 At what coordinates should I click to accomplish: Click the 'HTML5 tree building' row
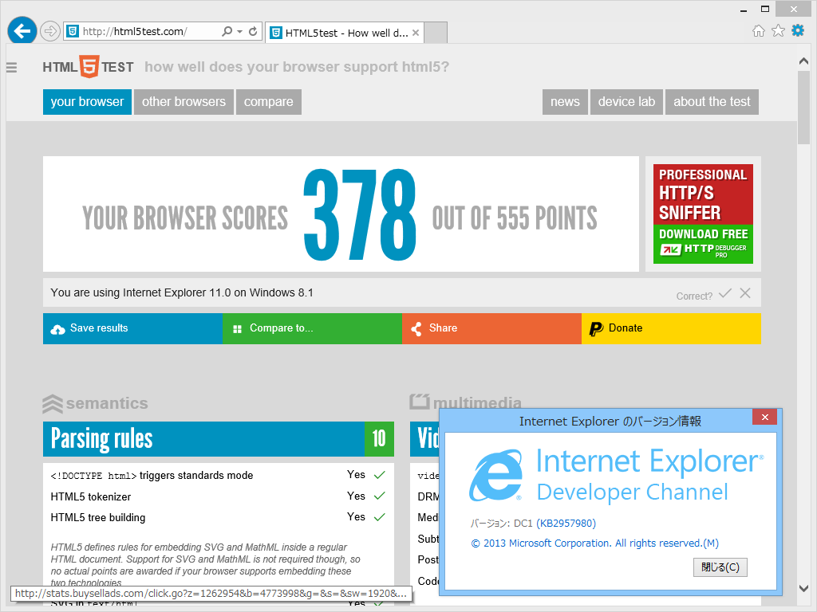[x=219, y=517]
